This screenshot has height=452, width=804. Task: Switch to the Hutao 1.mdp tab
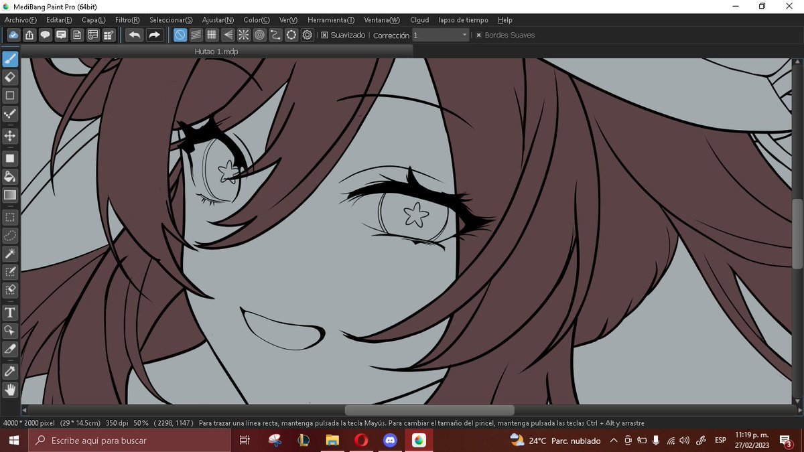tap(216, 51)
